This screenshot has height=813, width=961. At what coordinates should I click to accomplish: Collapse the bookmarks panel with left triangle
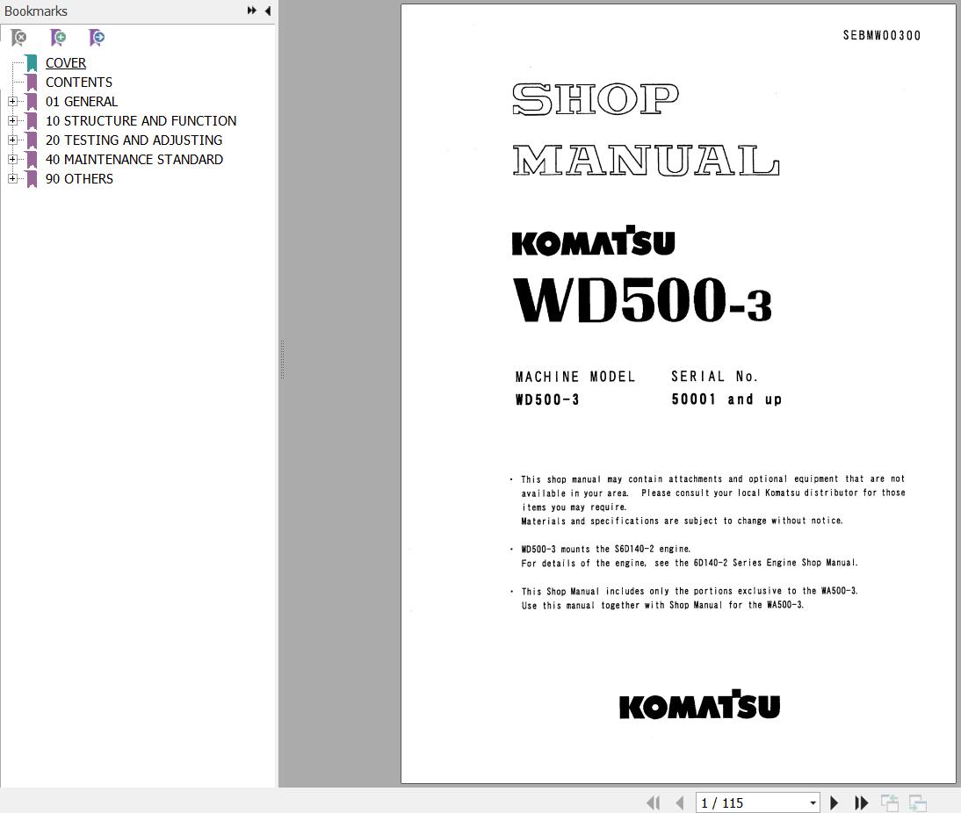(x=268, y=11)
